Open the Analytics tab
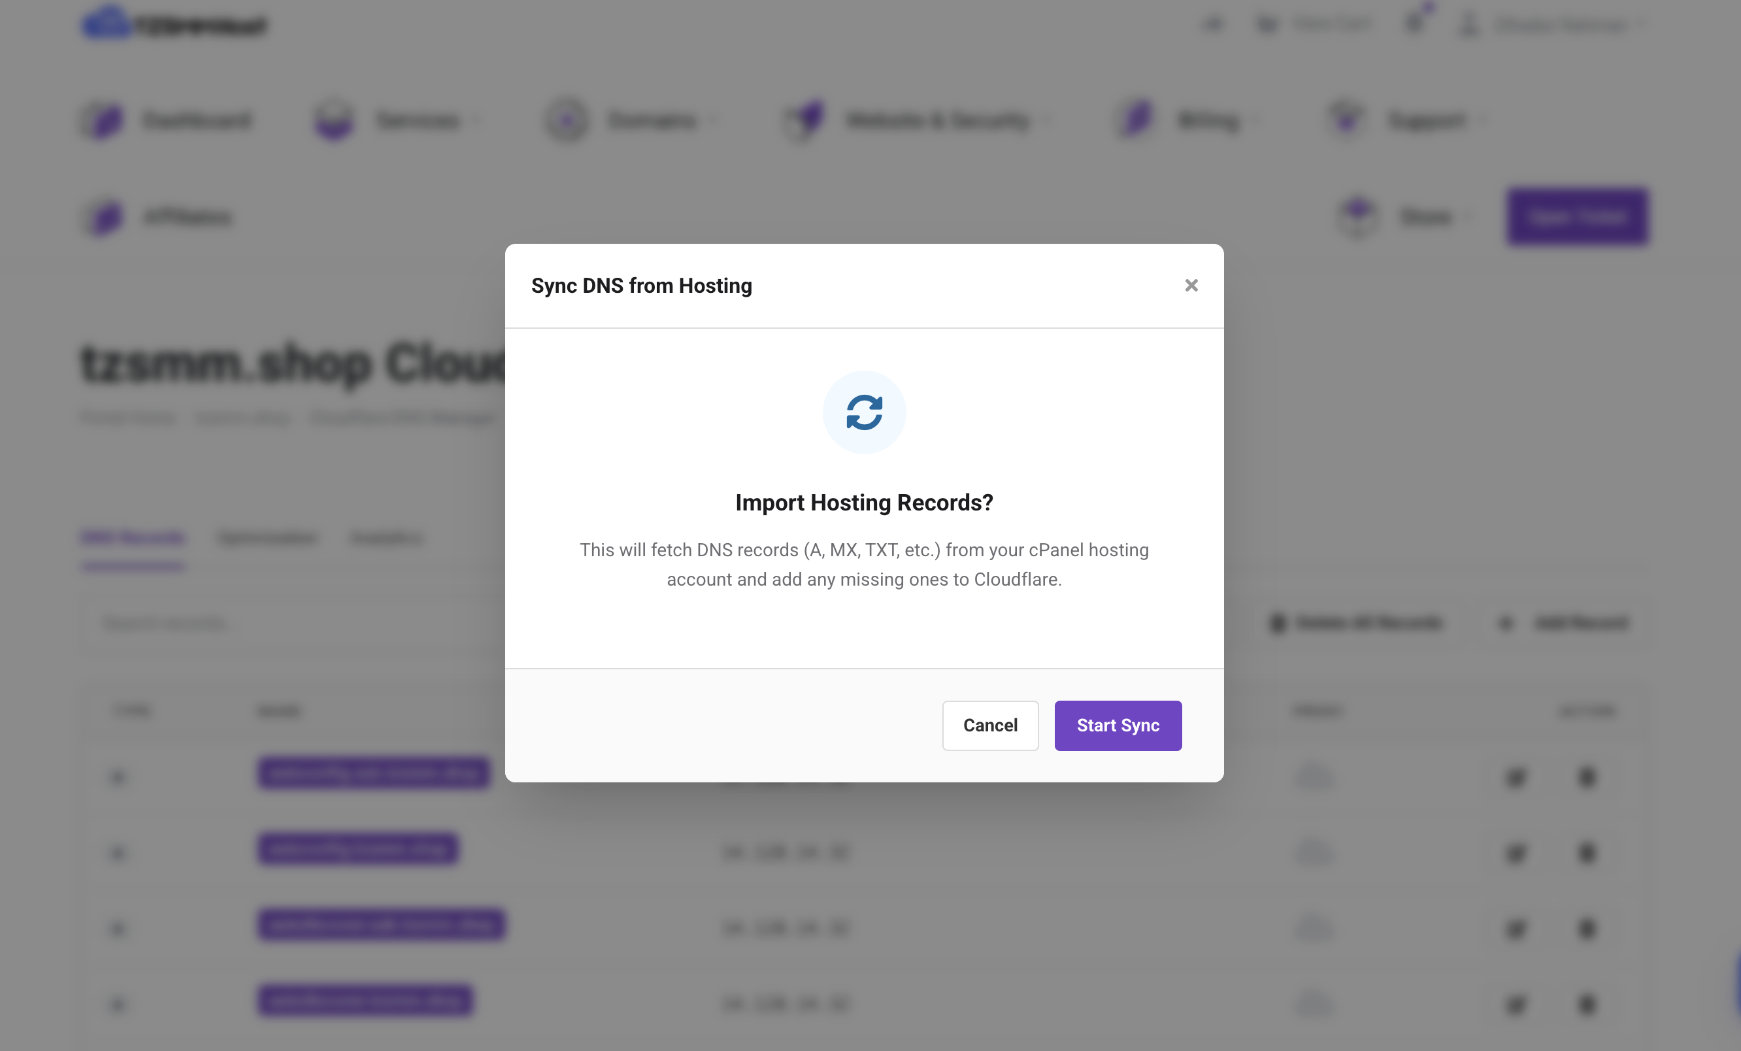The image size is (1741, 1051). click(386, 538)
